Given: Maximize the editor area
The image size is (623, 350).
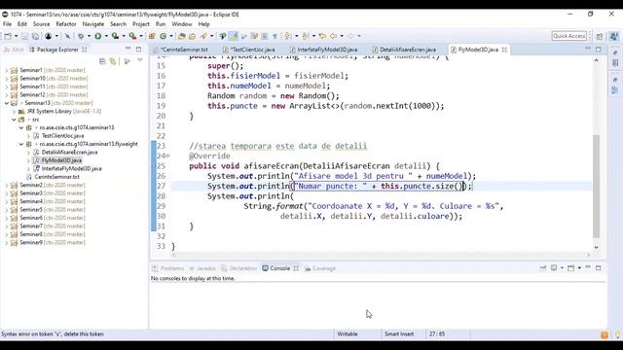Looking at the screenshot, I should tap(599, 50).
